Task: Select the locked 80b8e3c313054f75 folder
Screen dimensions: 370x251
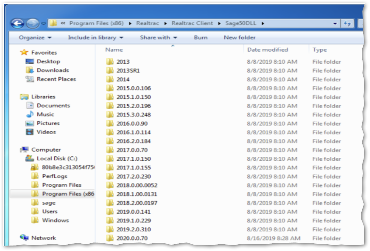Action: coord(68,167)
